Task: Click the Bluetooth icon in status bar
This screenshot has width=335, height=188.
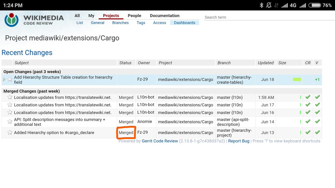Action: [262, 5]
